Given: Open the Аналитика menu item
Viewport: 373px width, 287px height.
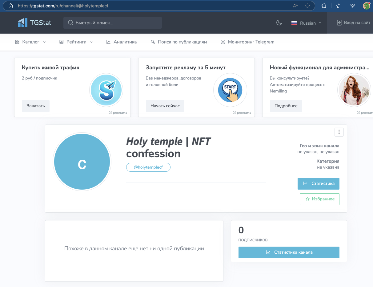Looking at the screenshot, I should pos(122,42).
